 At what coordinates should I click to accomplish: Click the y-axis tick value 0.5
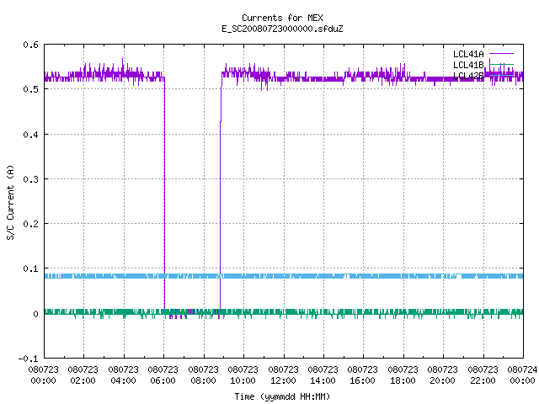coord(30,89)
